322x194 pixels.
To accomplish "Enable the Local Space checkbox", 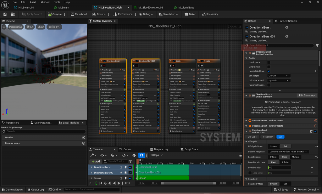I will 269,62.
